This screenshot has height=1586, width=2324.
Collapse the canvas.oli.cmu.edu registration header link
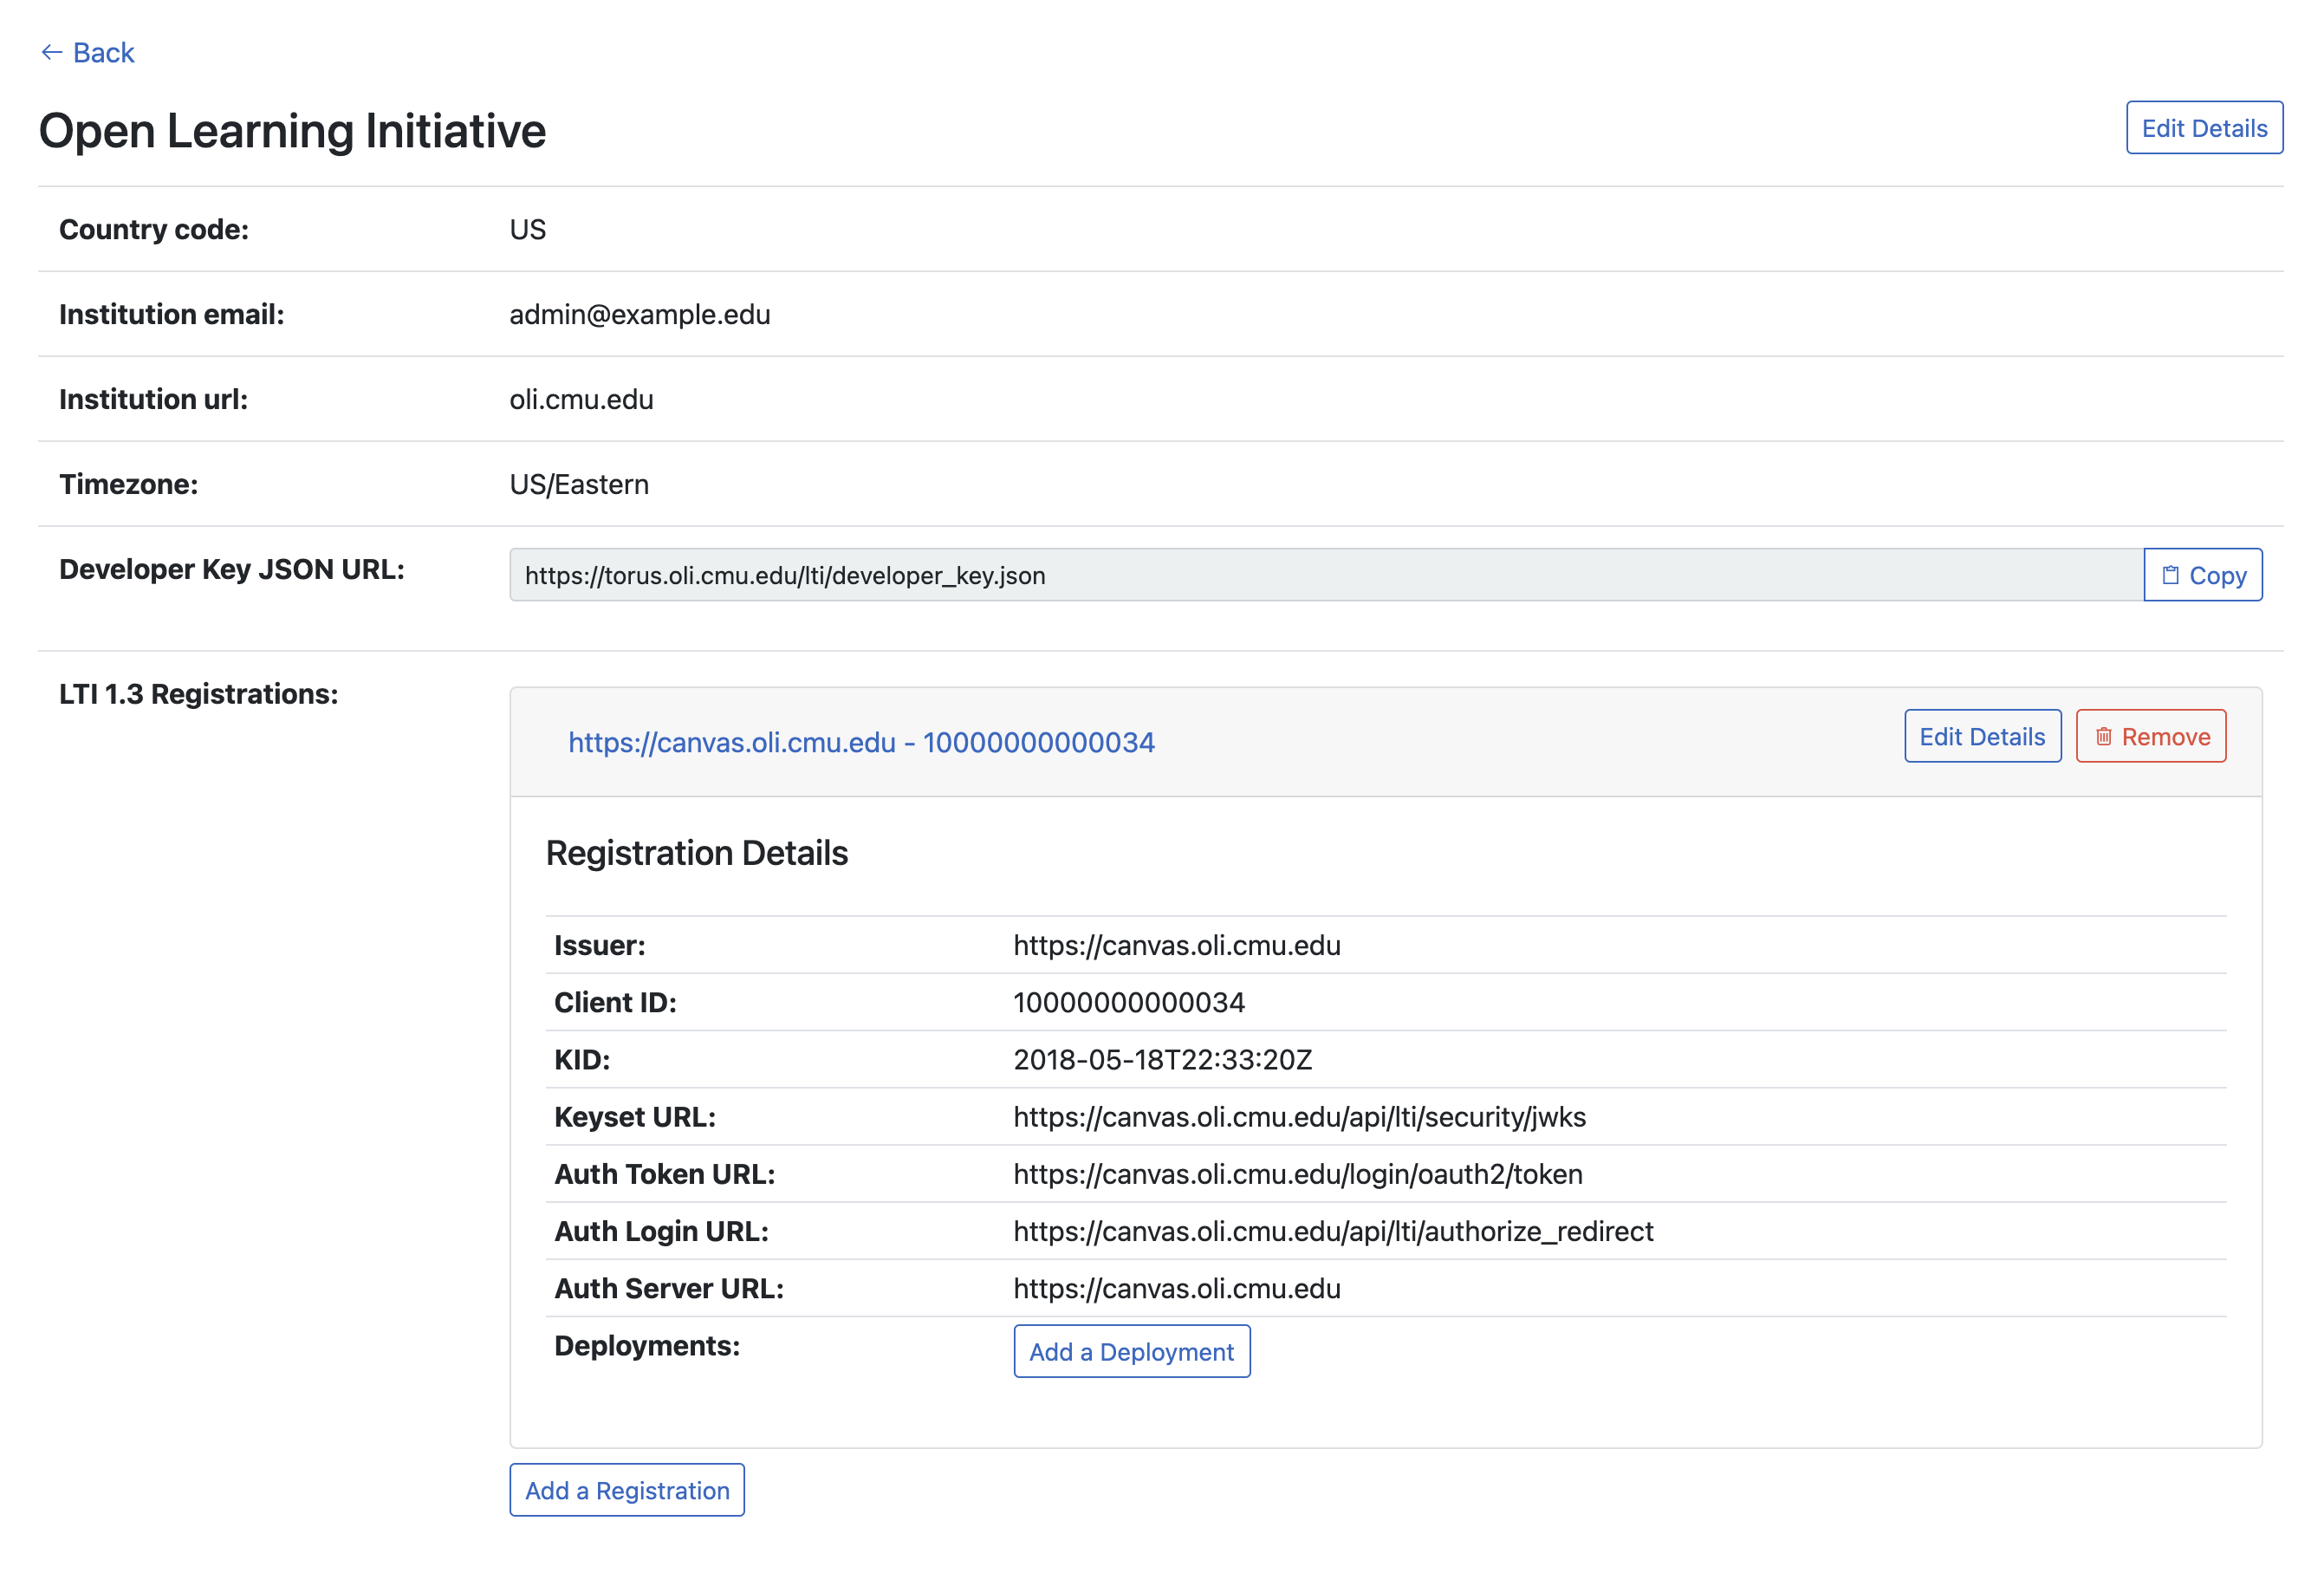point(860,742)
